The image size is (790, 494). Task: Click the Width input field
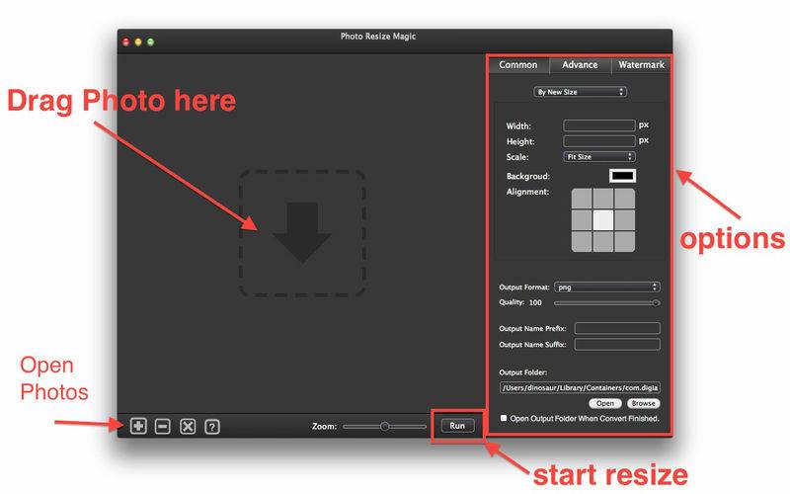click(599, 125)
